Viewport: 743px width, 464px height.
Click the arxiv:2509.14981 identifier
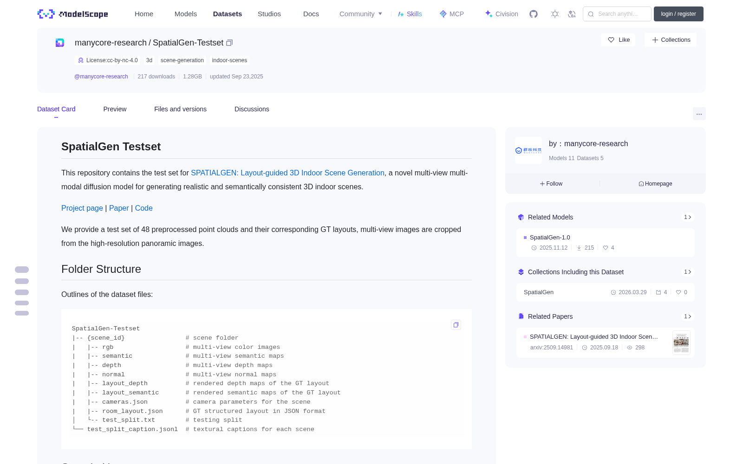[552, 348]
